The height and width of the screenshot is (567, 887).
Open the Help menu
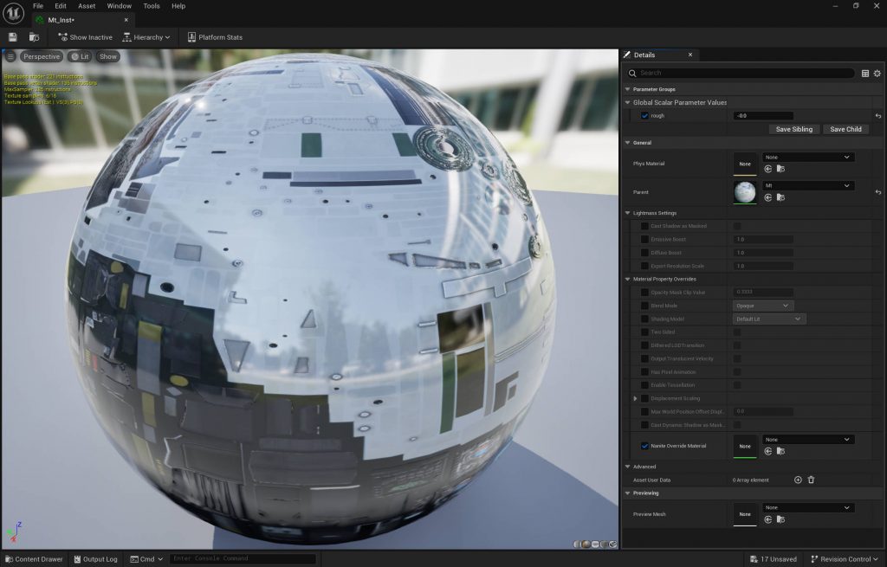click(x=178, y=6)
